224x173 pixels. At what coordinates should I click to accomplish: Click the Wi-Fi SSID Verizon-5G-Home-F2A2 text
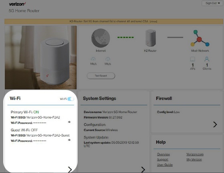[x=36, y=117]
